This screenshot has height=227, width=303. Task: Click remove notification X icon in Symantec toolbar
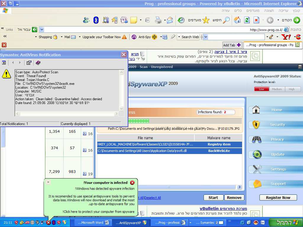point(4,63)
